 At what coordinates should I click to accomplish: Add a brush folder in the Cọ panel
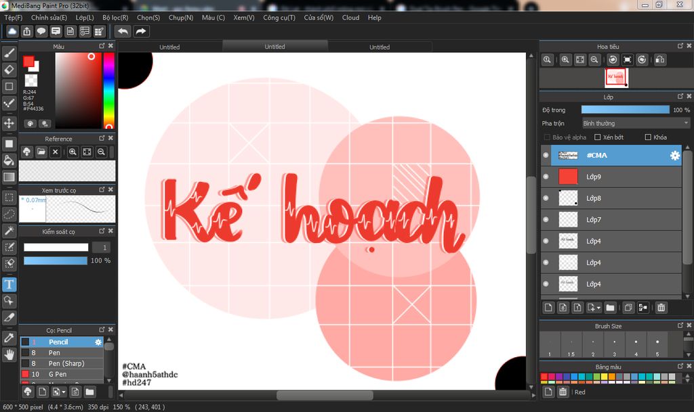click(89, 392)
